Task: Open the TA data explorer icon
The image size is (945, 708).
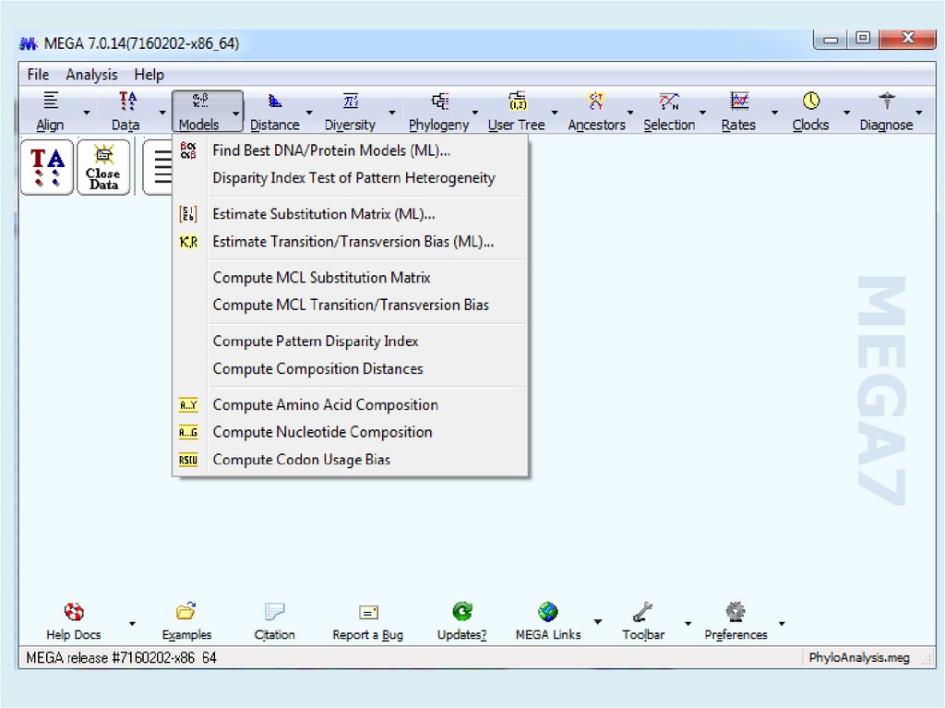Action: pos(47,168)
